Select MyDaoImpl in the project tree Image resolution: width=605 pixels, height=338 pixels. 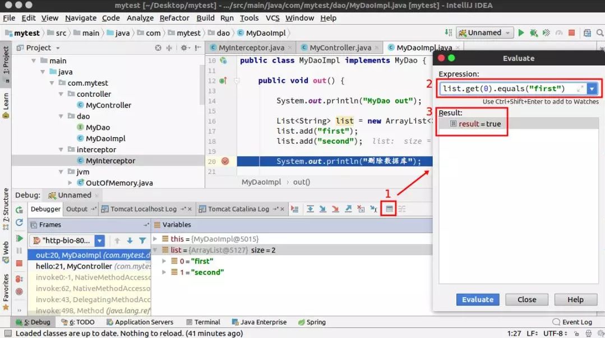click(105, 138)
